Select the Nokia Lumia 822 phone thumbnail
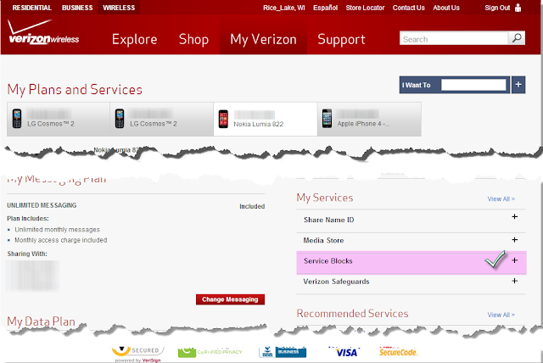 pos(223,119)
